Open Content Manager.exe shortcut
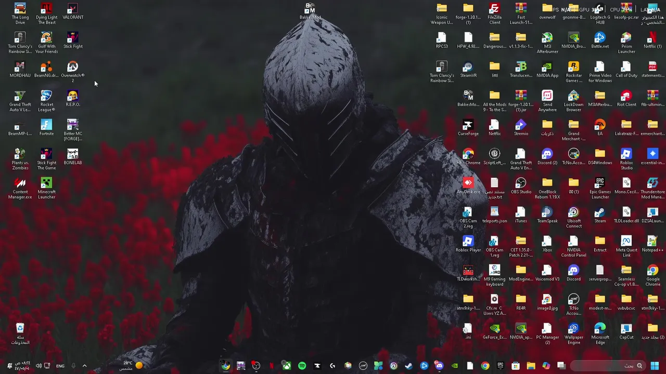Image resolution: width=666 pixels, height=374 pixels. click(20, 188)
